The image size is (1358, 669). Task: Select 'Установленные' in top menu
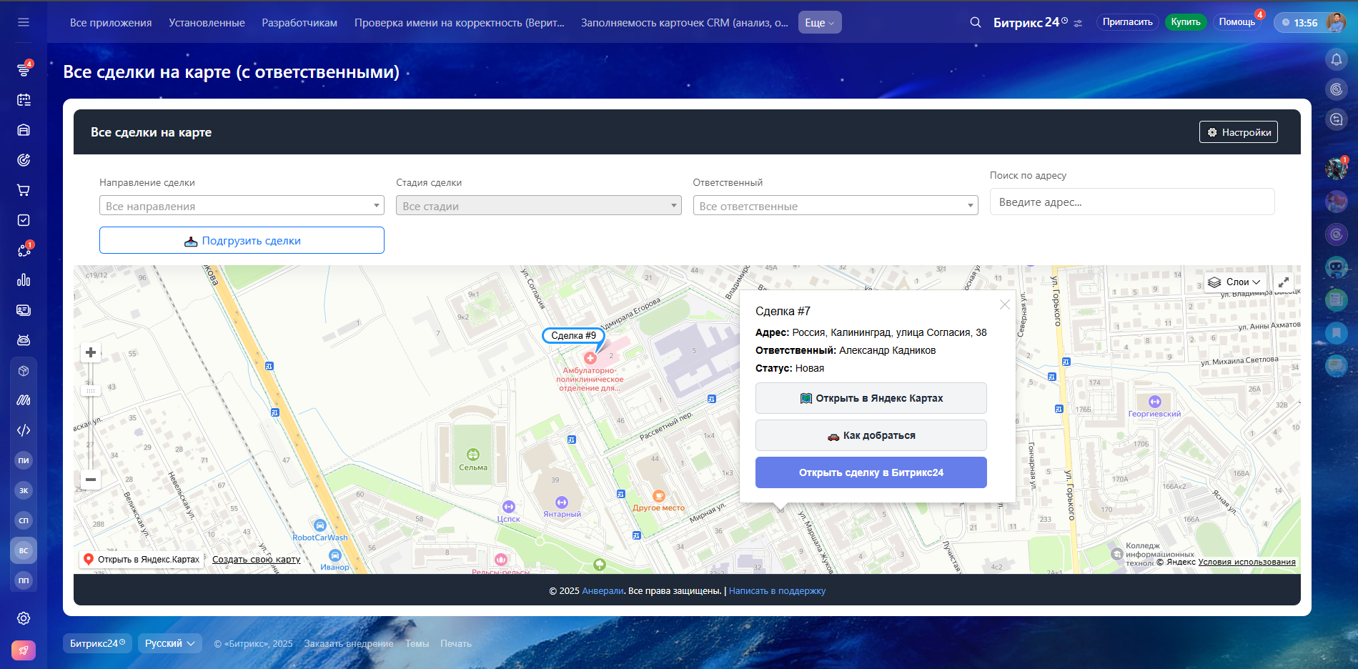coord(207,23)
